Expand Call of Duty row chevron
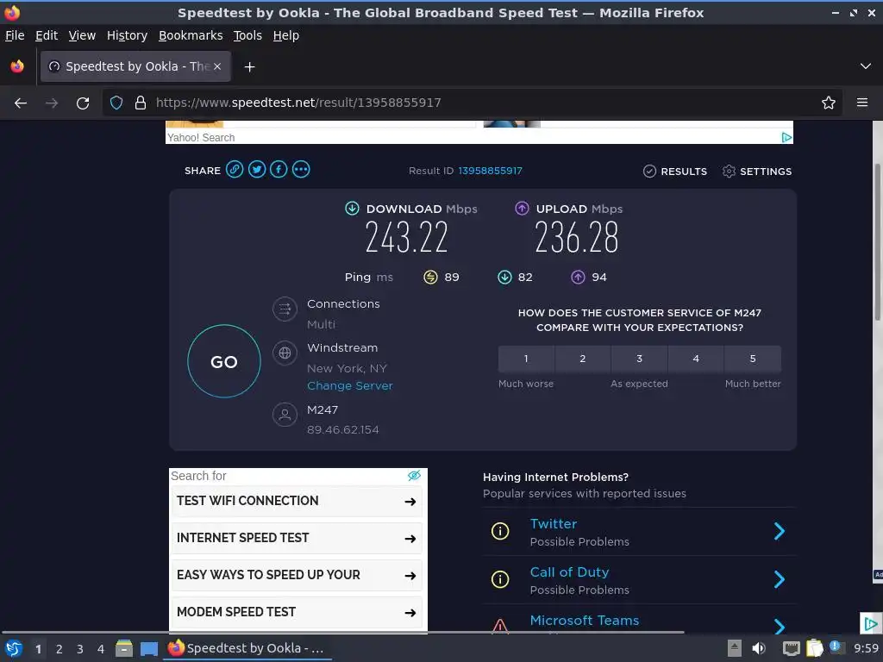 point(780,579)
